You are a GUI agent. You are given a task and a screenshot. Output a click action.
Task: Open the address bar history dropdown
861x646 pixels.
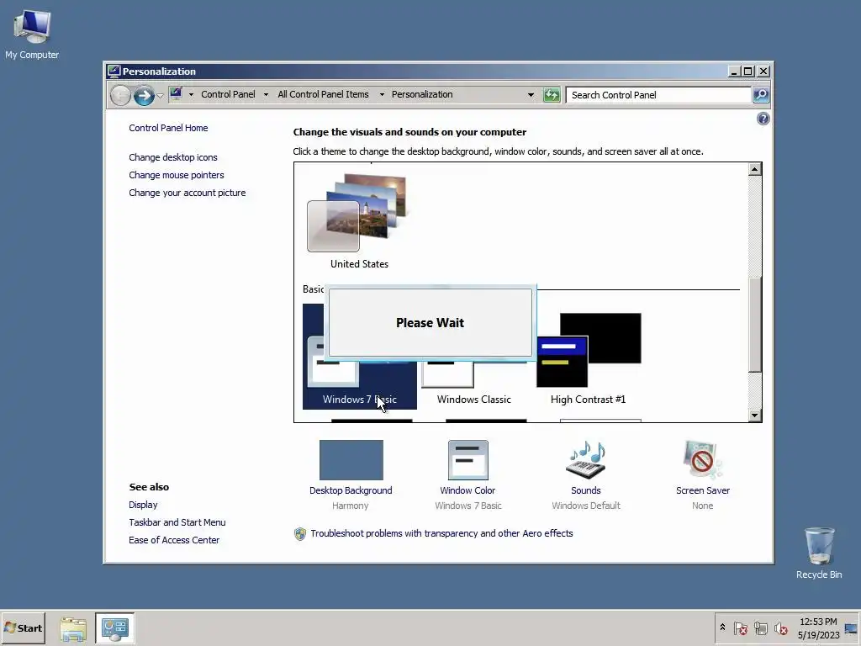pyautogui.click(x=531, y=94)
